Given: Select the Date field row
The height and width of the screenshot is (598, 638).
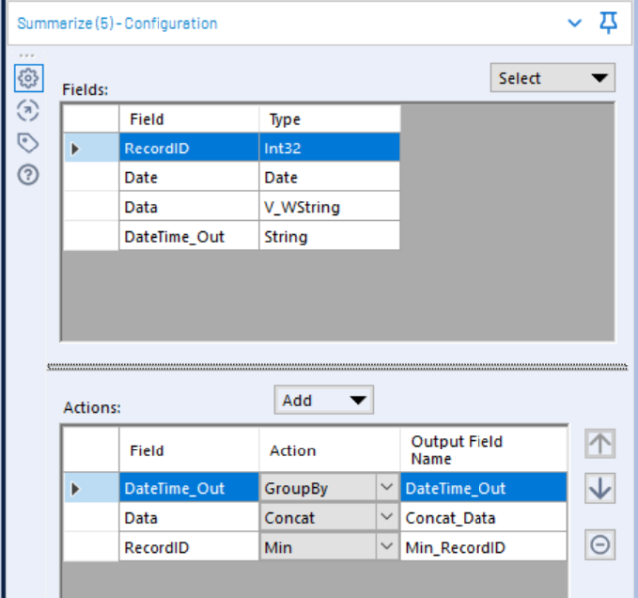Looking at the screenshot, I should tap(231, 177).
